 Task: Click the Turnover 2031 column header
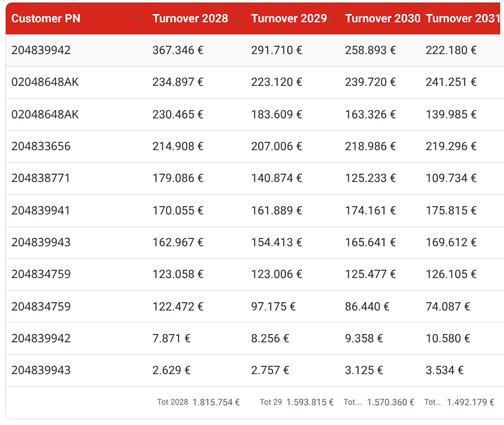coord(463,18)
